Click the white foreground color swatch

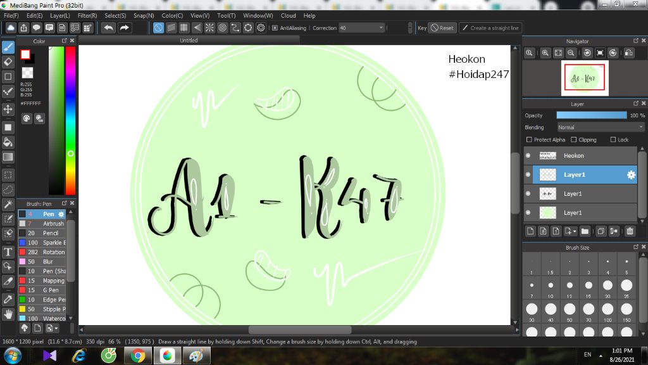coord(25,54)
